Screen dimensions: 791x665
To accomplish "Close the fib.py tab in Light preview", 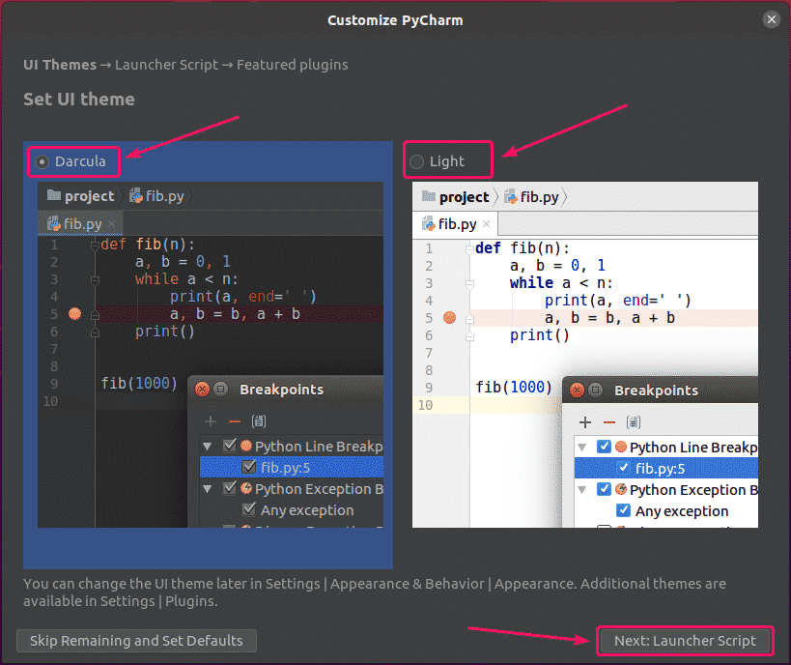I will (x=487, y=223).
